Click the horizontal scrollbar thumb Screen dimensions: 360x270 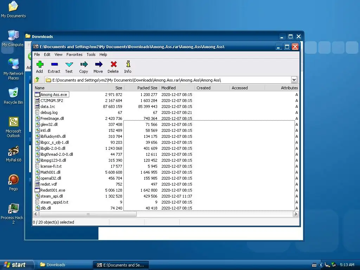88,214
